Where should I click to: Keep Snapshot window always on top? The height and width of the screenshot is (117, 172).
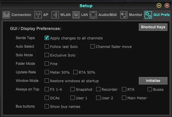click(x=72, y=89)
